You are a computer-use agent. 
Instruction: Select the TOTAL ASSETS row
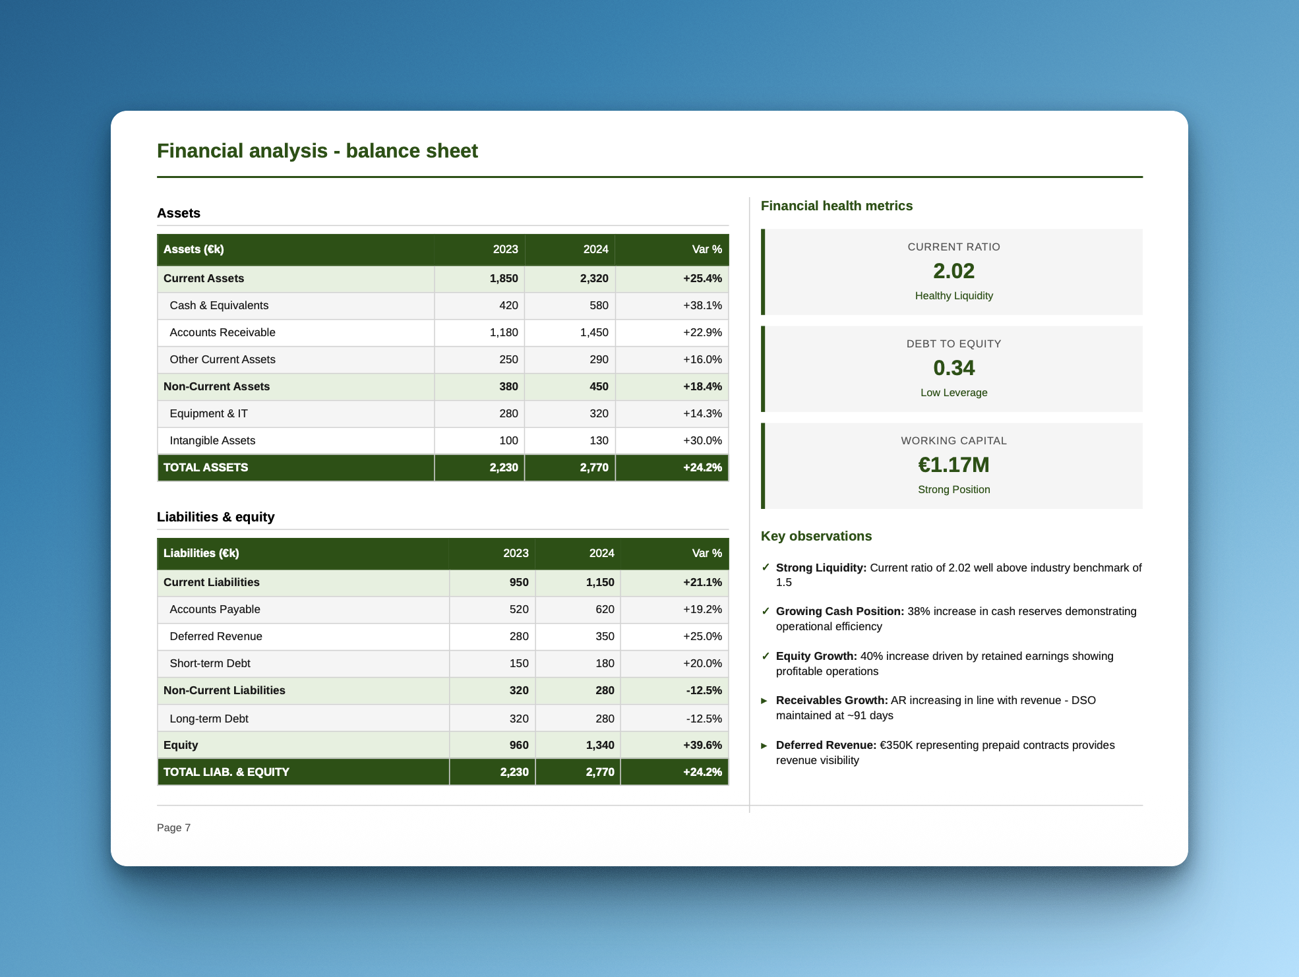pyautogui.click(x=442, y=467)
